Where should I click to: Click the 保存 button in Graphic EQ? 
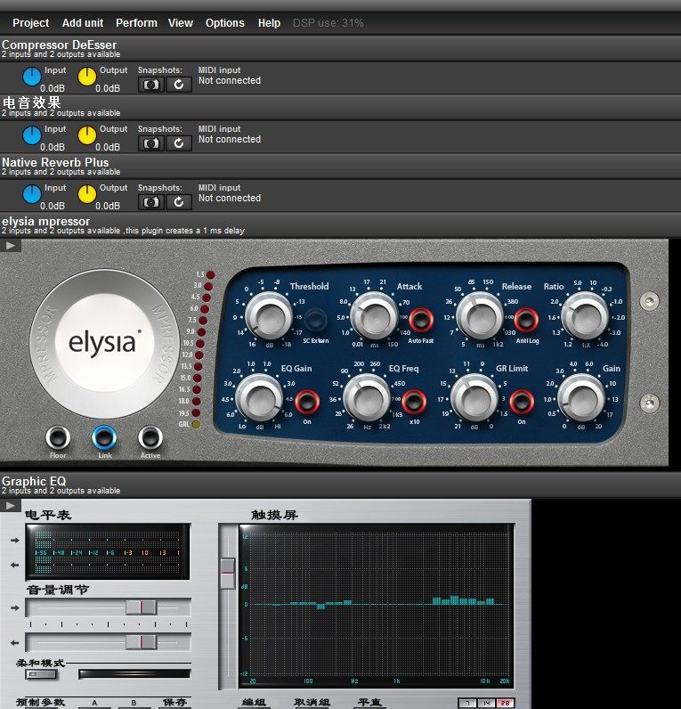click(174, 703)
